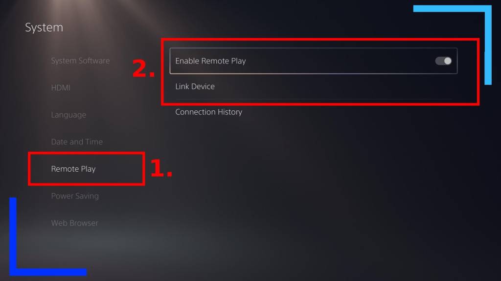Image resolution: width=501 pixels, height=281 pixels.
Task: Open Web Browser settings
Action: pos(74,223)
